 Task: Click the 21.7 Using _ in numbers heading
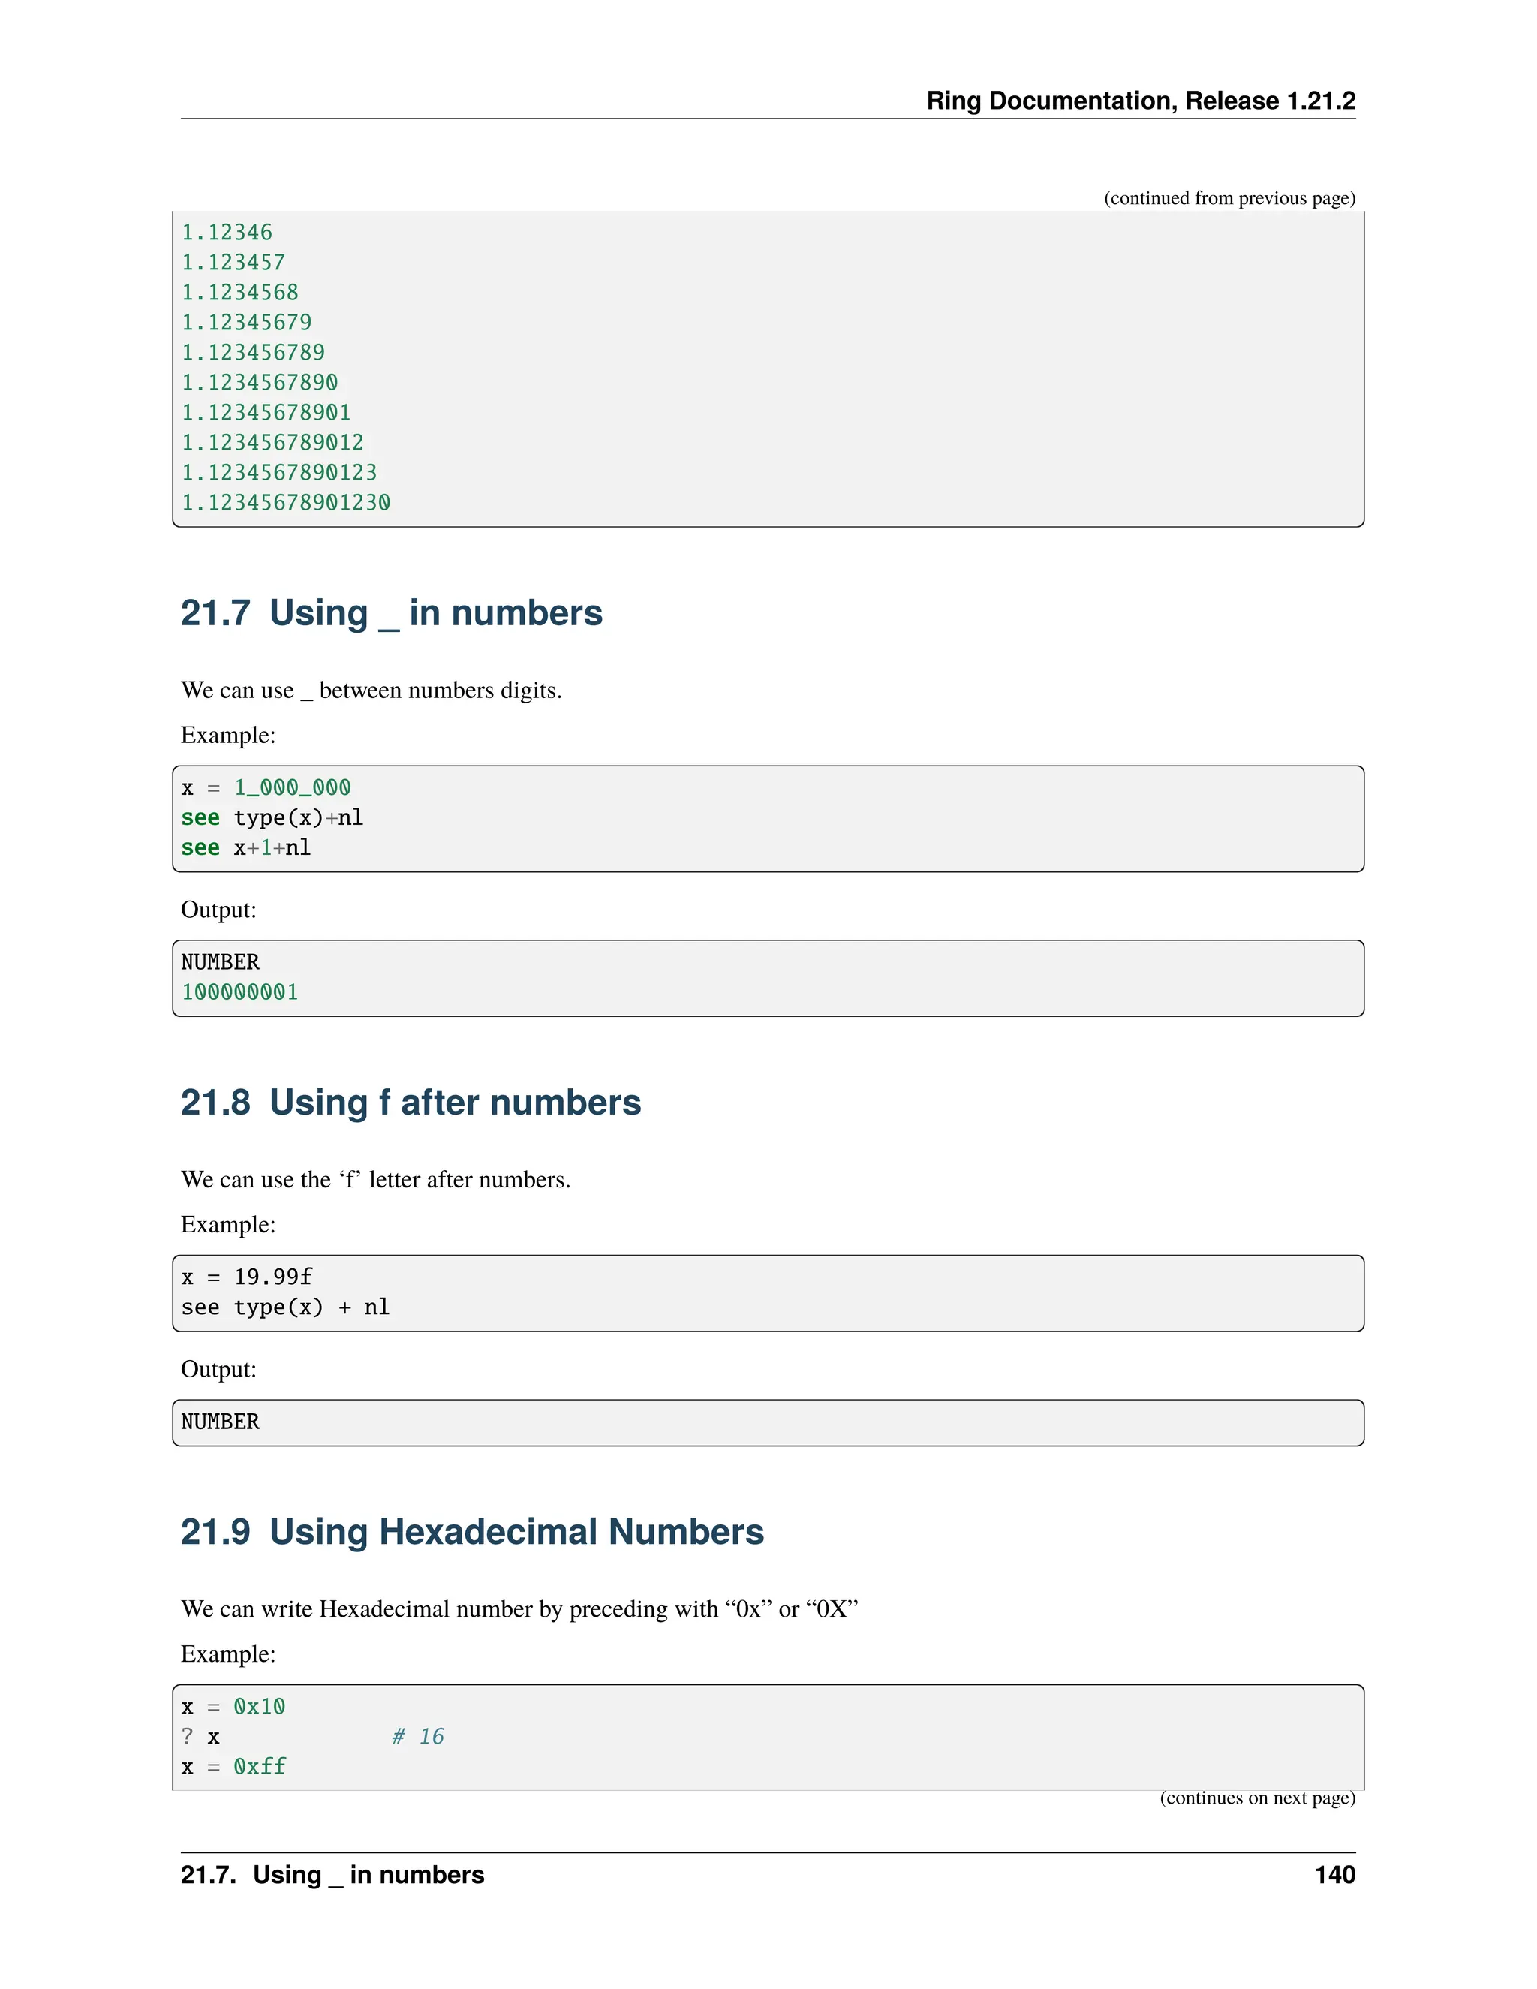390,613
